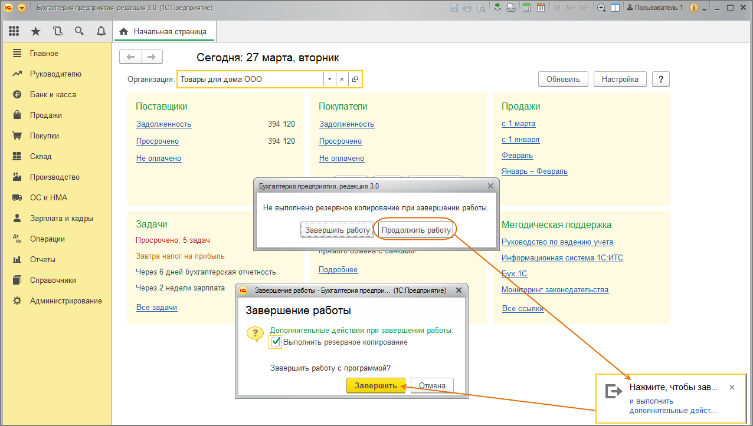Open Информационная система 1С:ИТС link
This screenshot has width=753, height=426.
pos(562,257)
